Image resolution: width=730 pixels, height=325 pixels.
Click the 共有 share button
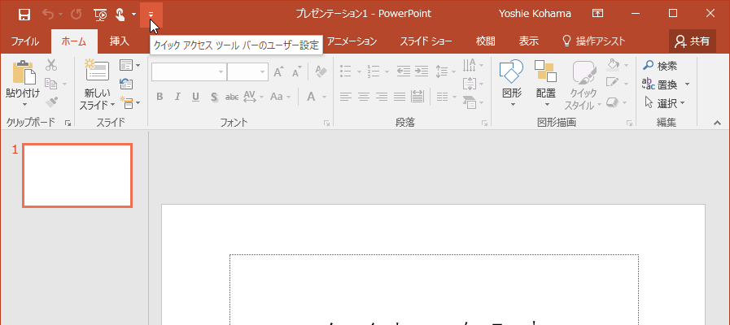tap(693, 41)
